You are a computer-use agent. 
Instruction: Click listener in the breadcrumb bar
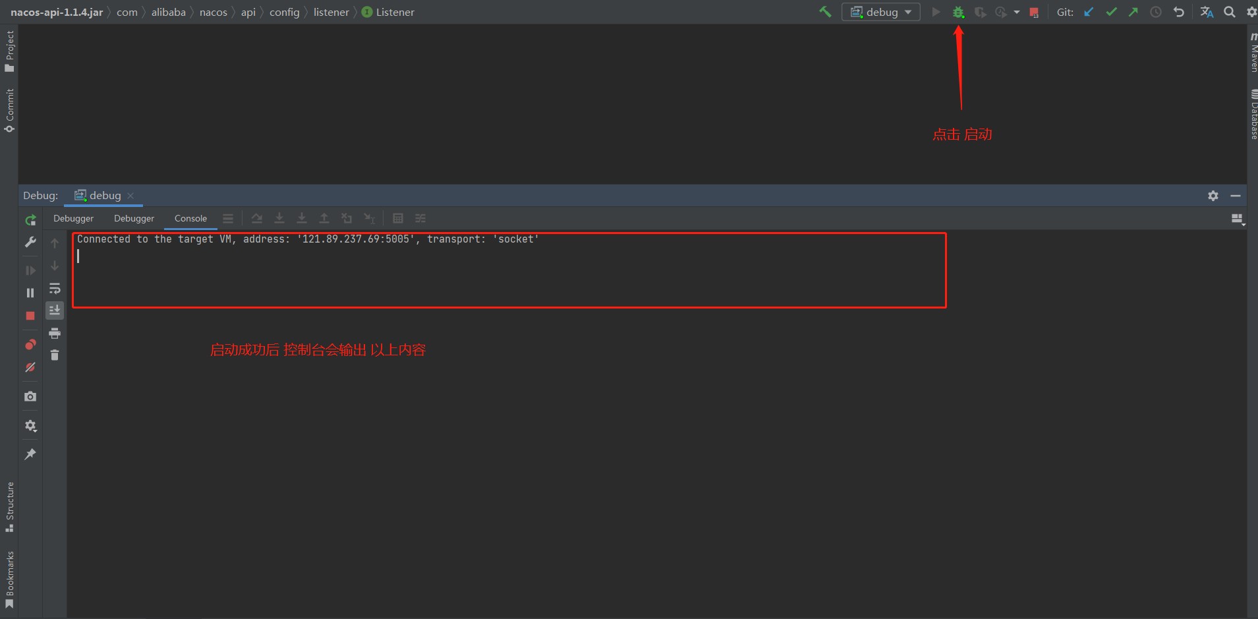(x=331, y=12)
